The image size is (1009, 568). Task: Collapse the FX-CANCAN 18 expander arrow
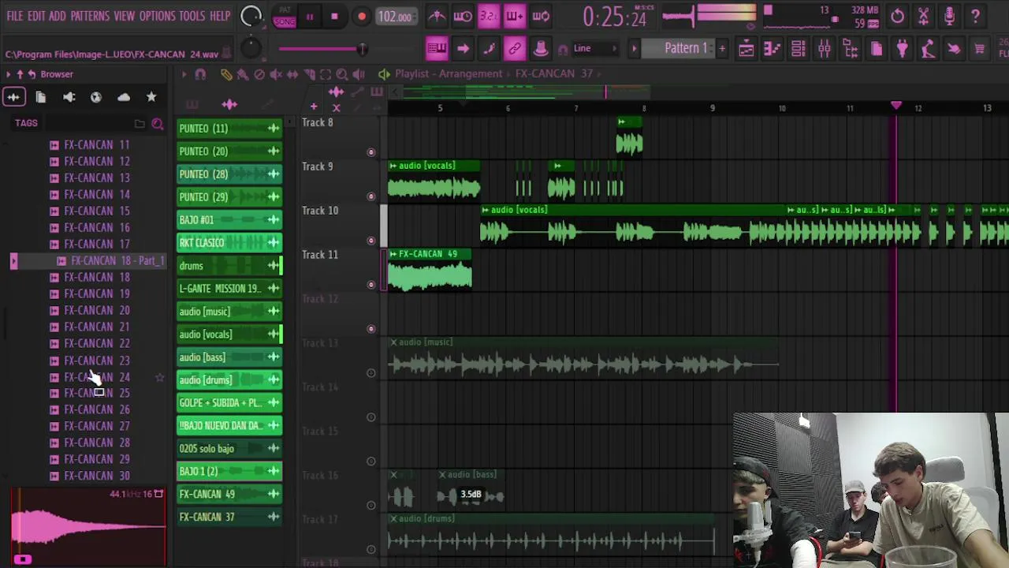(x=13, y=261)
